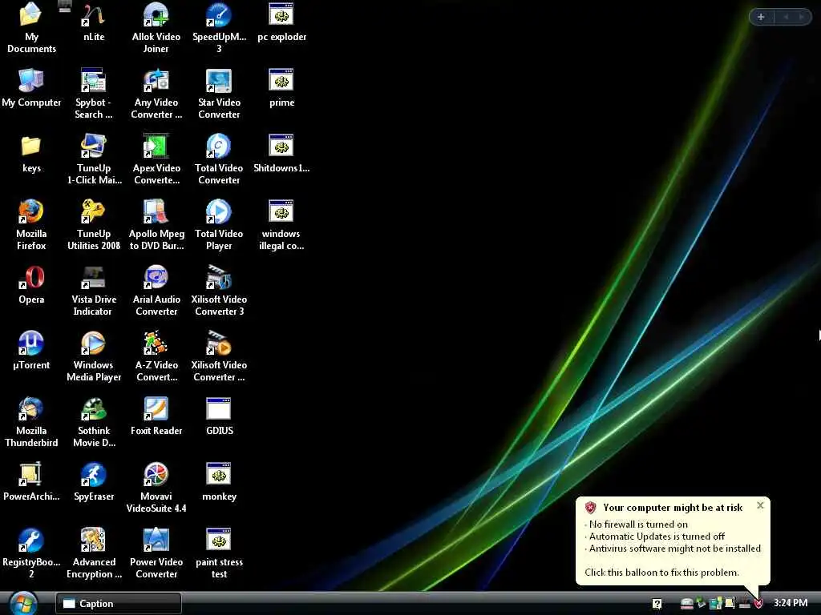Click the green Safely Remove Hardware tray icon
821x615 pixels.
701,604
